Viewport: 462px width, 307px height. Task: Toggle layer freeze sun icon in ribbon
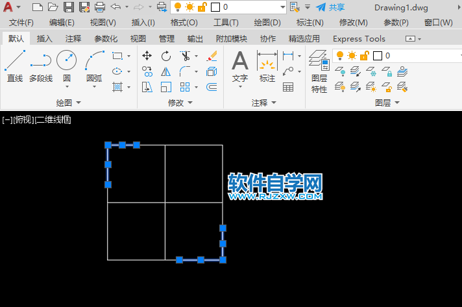[x=352, y=56]
